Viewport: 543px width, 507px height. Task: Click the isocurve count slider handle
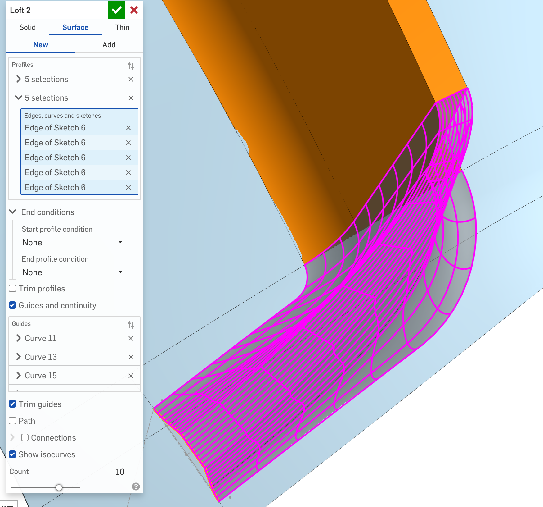[59, 487]
